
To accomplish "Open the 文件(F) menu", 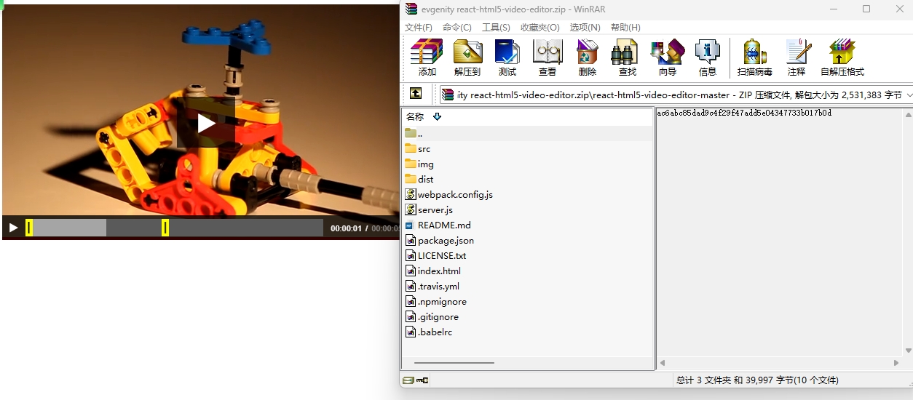I will 419,28.
